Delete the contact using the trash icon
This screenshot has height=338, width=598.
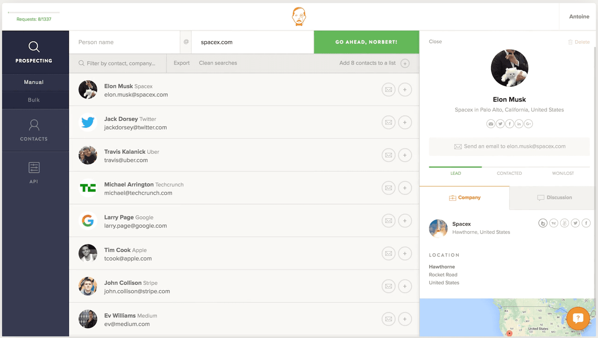coord(579,41)
